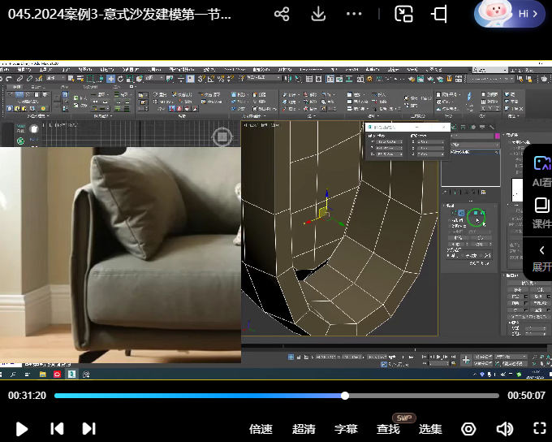Mute the video volume
Image resolution: width=552 pixels, height=442 pixels.
pyautogui.click(x=504, y=428)
